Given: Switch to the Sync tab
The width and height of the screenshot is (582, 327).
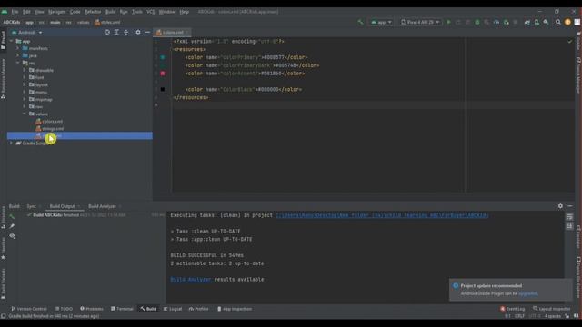Looking at the screenshot, I should click(x=31, y=206).
